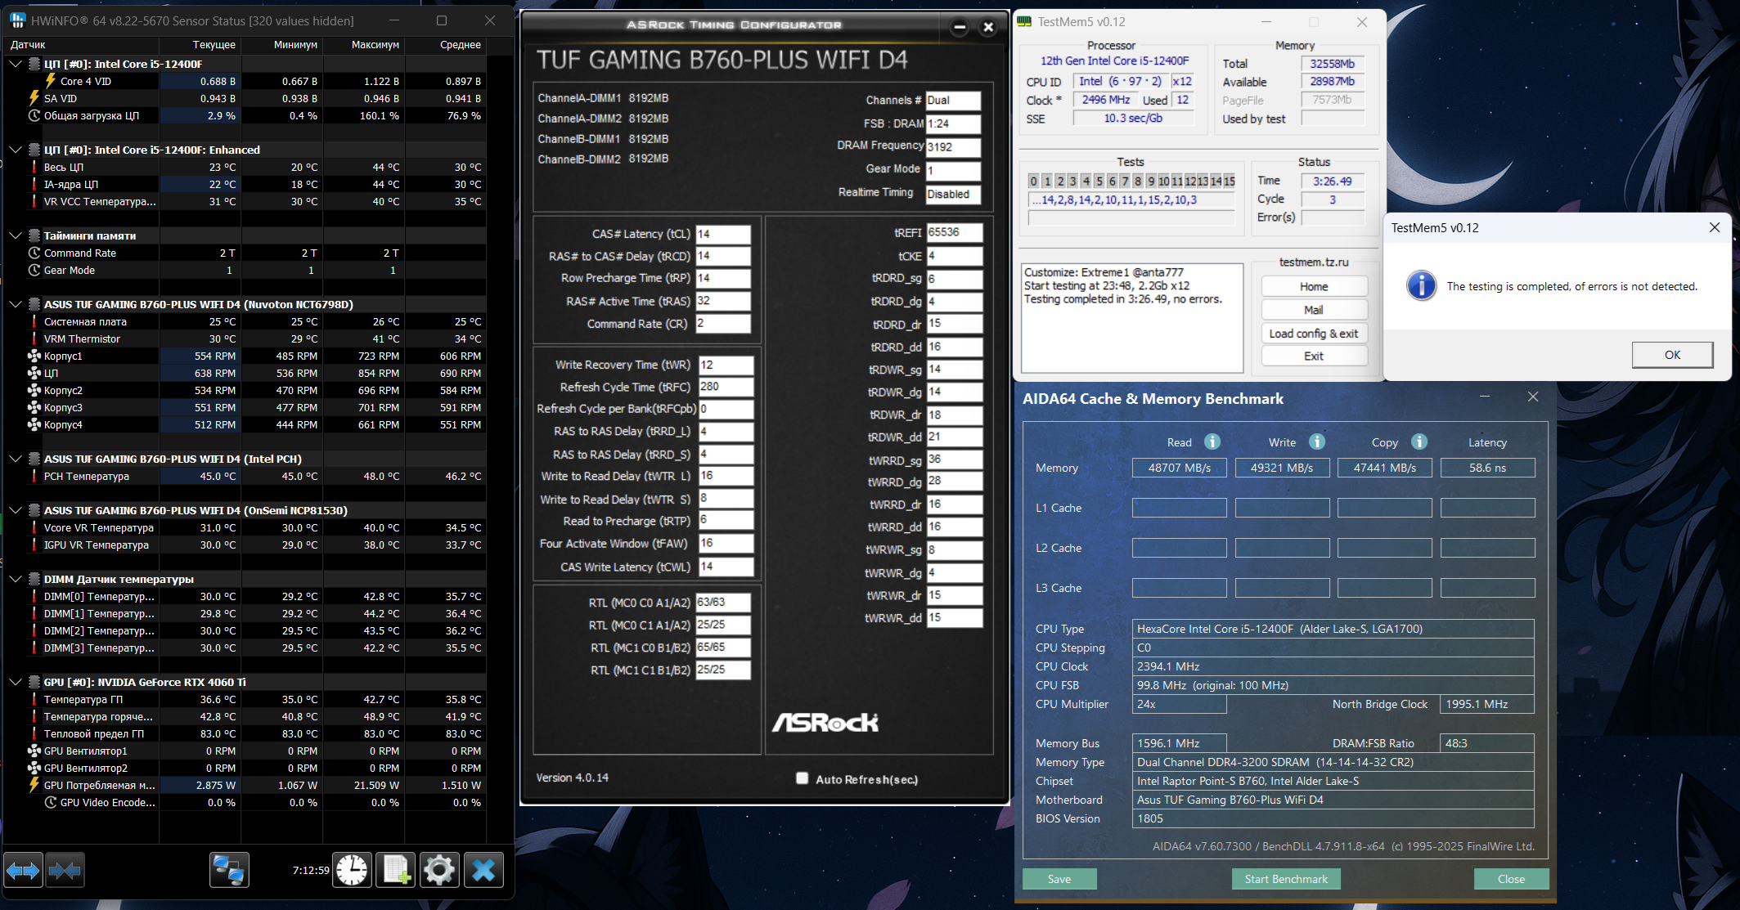Collapse the Тайминги памяти sensor group
1740x910 pixels.
pos(16,235)
